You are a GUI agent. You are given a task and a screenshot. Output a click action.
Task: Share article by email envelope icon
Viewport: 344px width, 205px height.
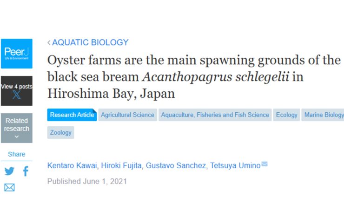[9, 187]
